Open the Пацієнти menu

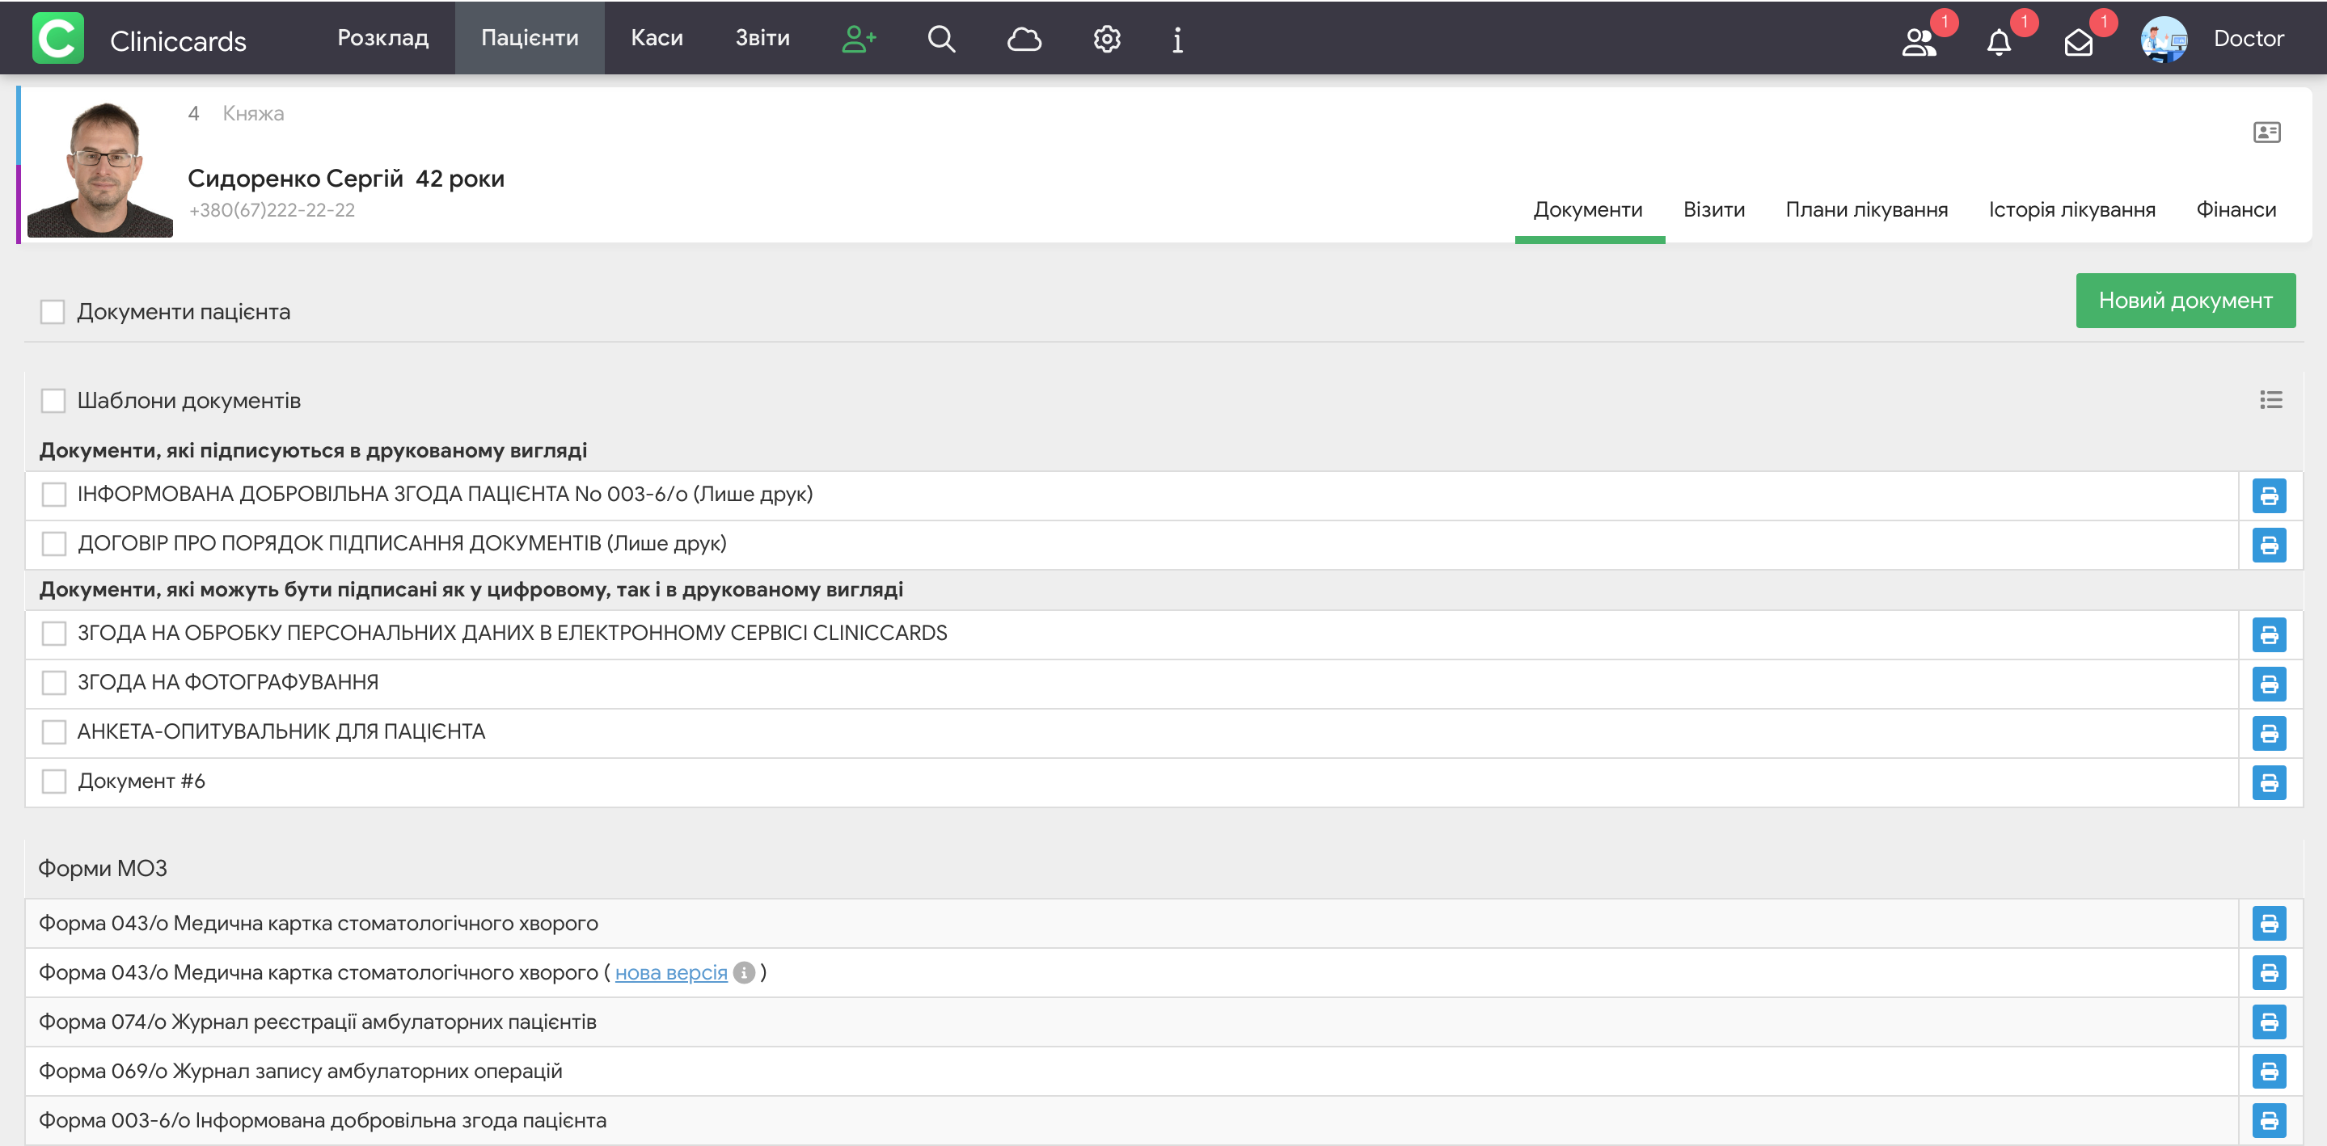530,38
